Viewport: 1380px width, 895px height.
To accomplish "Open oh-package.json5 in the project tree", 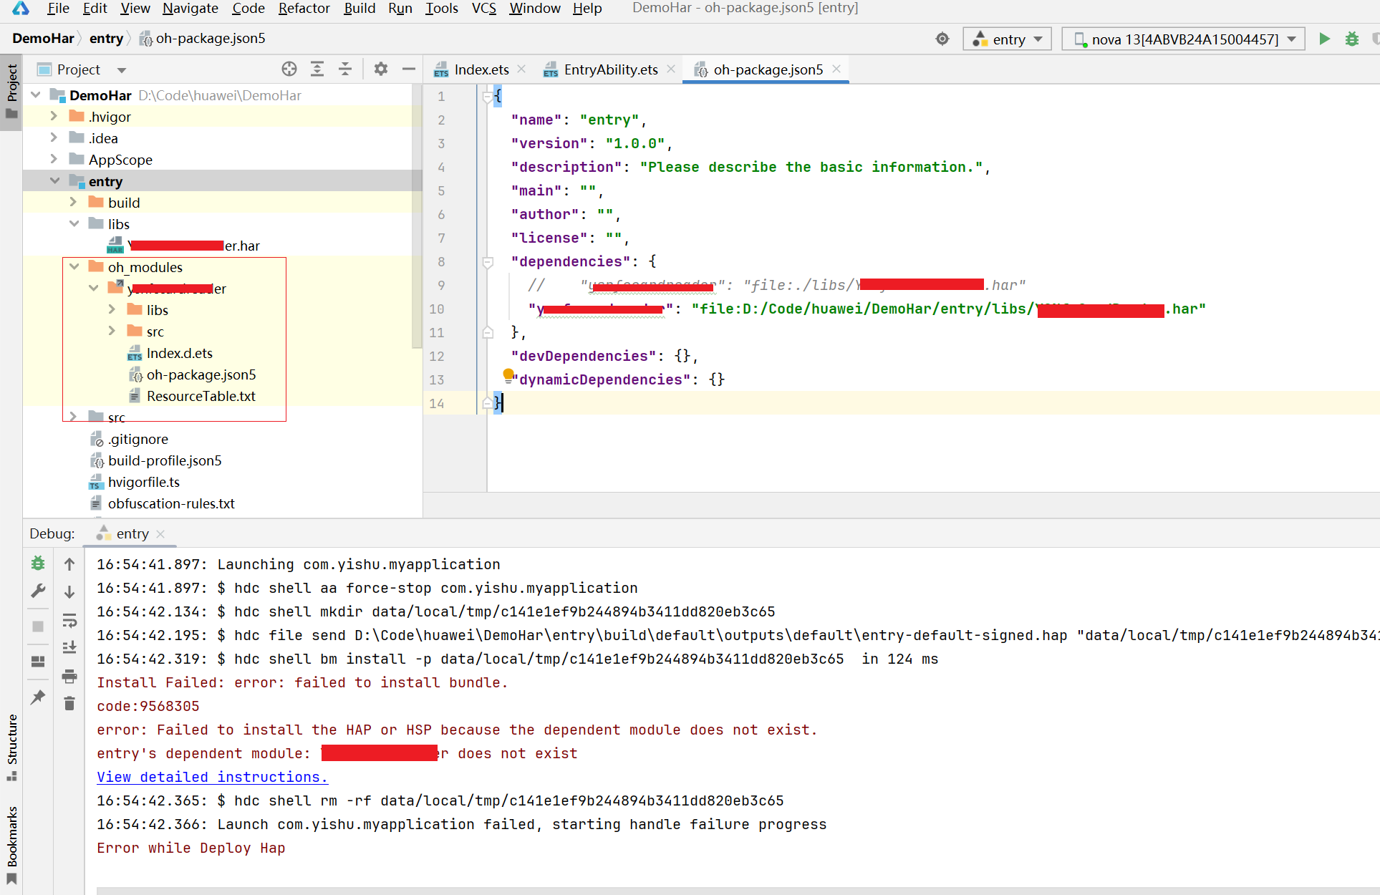I will 201,374.
